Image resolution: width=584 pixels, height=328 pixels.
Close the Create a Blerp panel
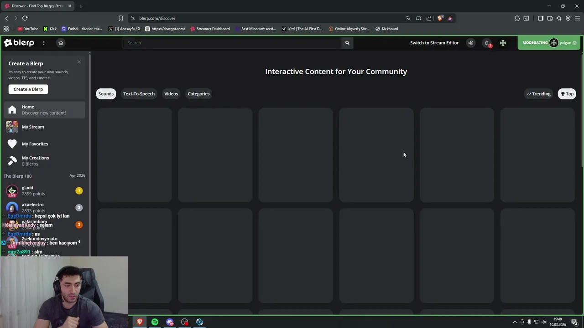click(x=79, y=61)
